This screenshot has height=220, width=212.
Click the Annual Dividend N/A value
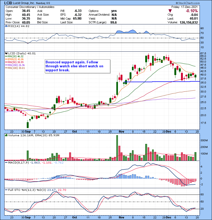point(114,15)
